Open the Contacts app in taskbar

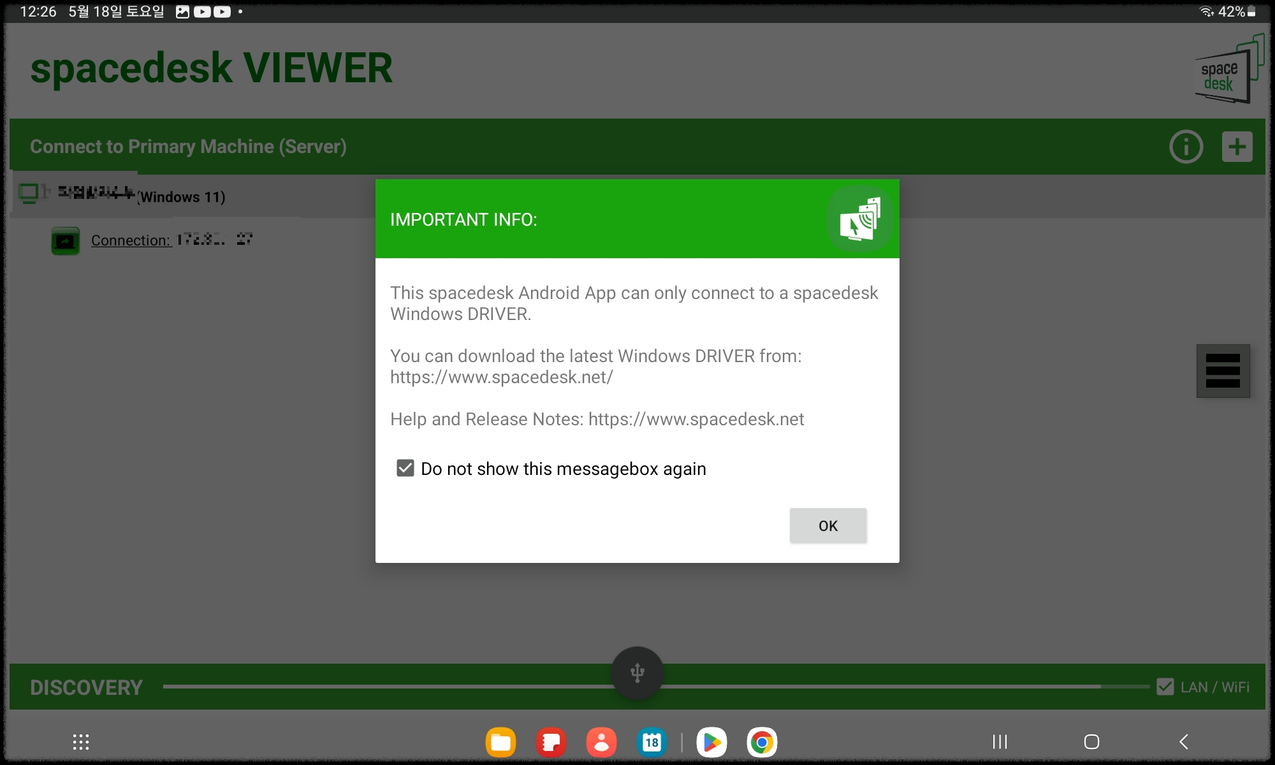coord(601,742)
